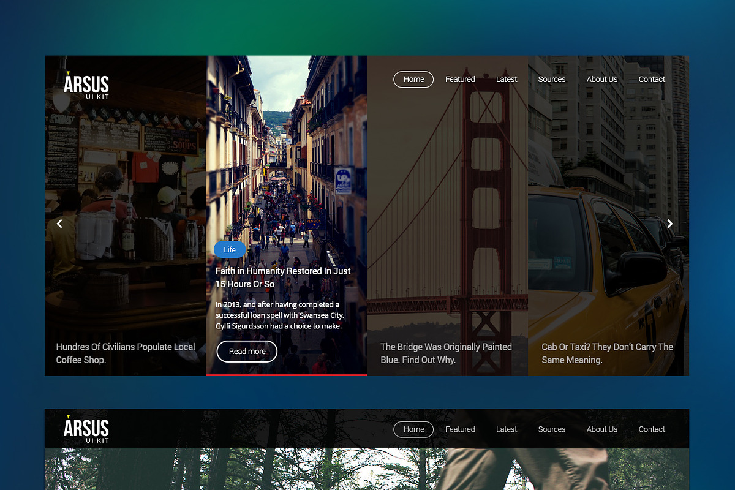
Task: Click the paragraph starting 'In 2013, and after'
Action: click(x=280, y=315)
